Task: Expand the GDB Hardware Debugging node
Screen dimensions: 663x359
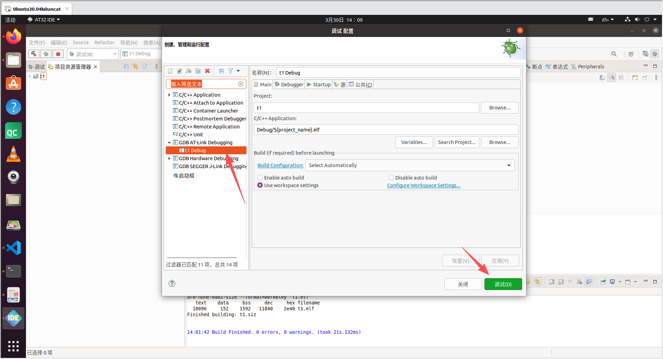Action: tap(169, 158)
